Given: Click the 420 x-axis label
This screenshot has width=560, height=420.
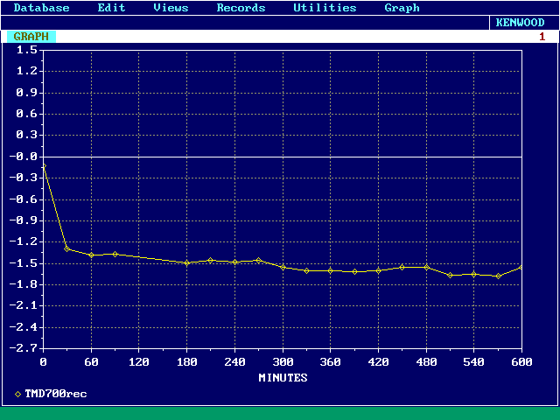Looking at the screenshot, I should click(379, 362).
